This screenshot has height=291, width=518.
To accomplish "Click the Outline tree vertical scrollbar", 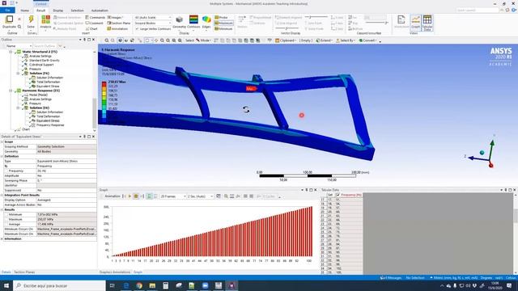I will tap(95, 90).
